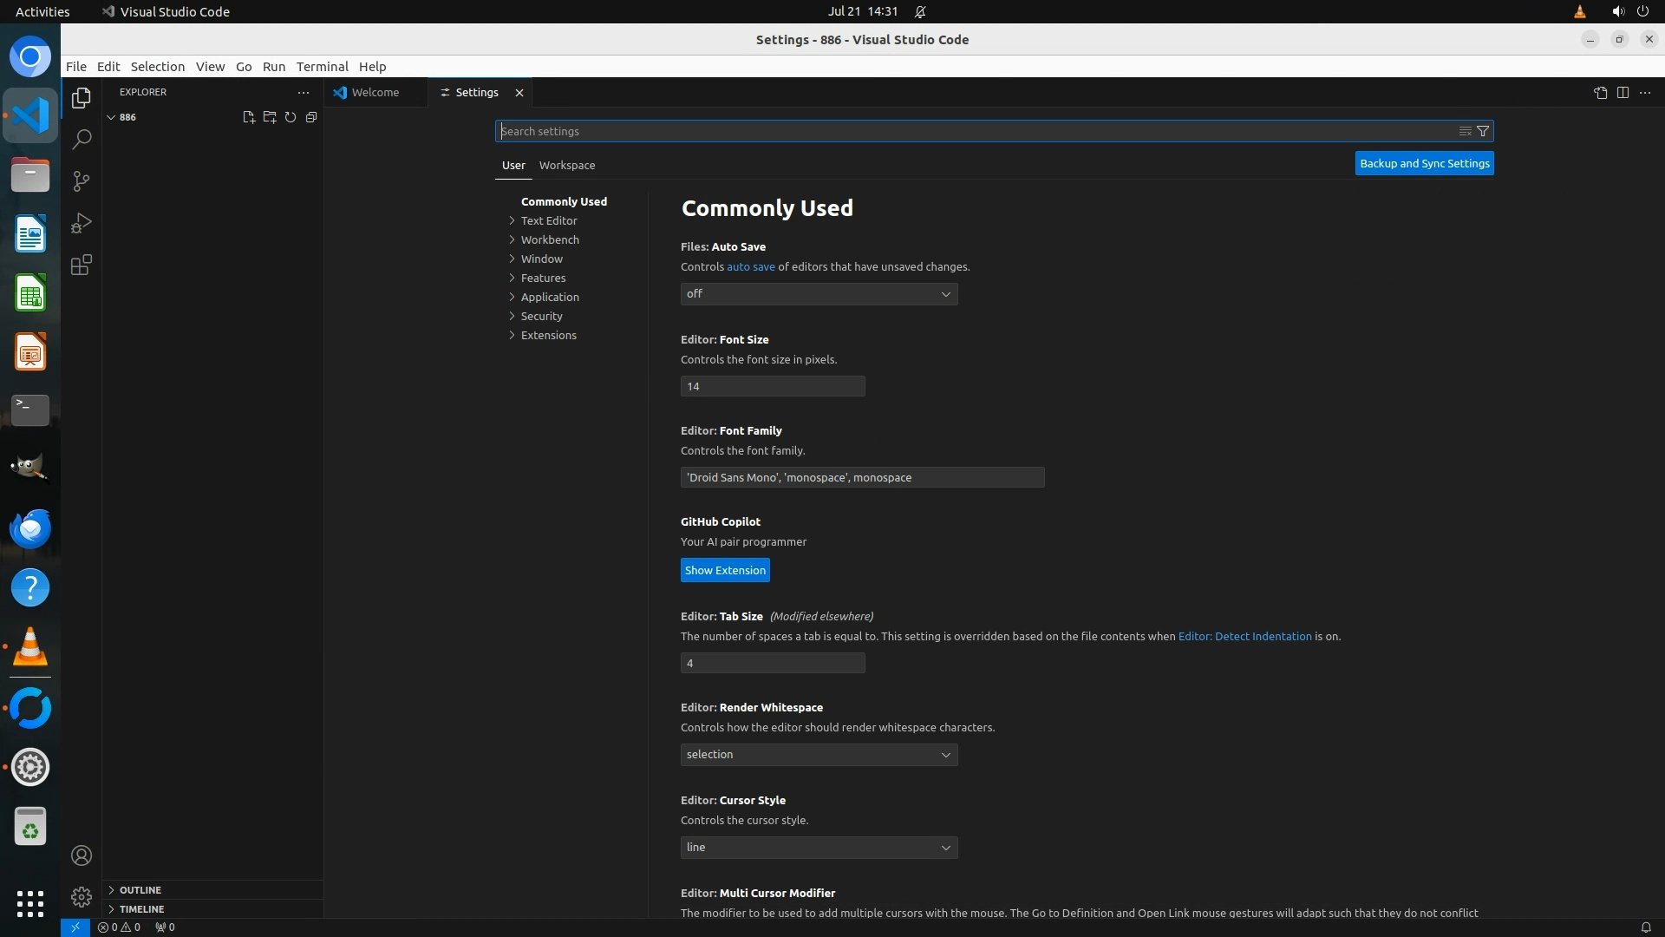
Task: Collapse all folders in Explorer
Action: click(311, 117)
